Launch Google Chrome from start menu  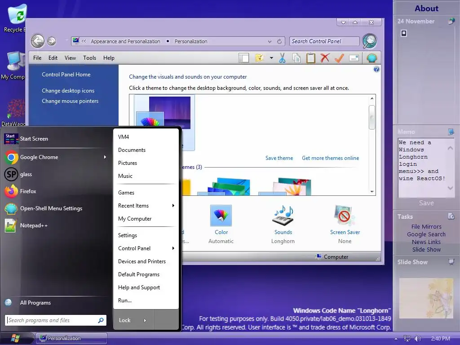[x=56, y=157]
